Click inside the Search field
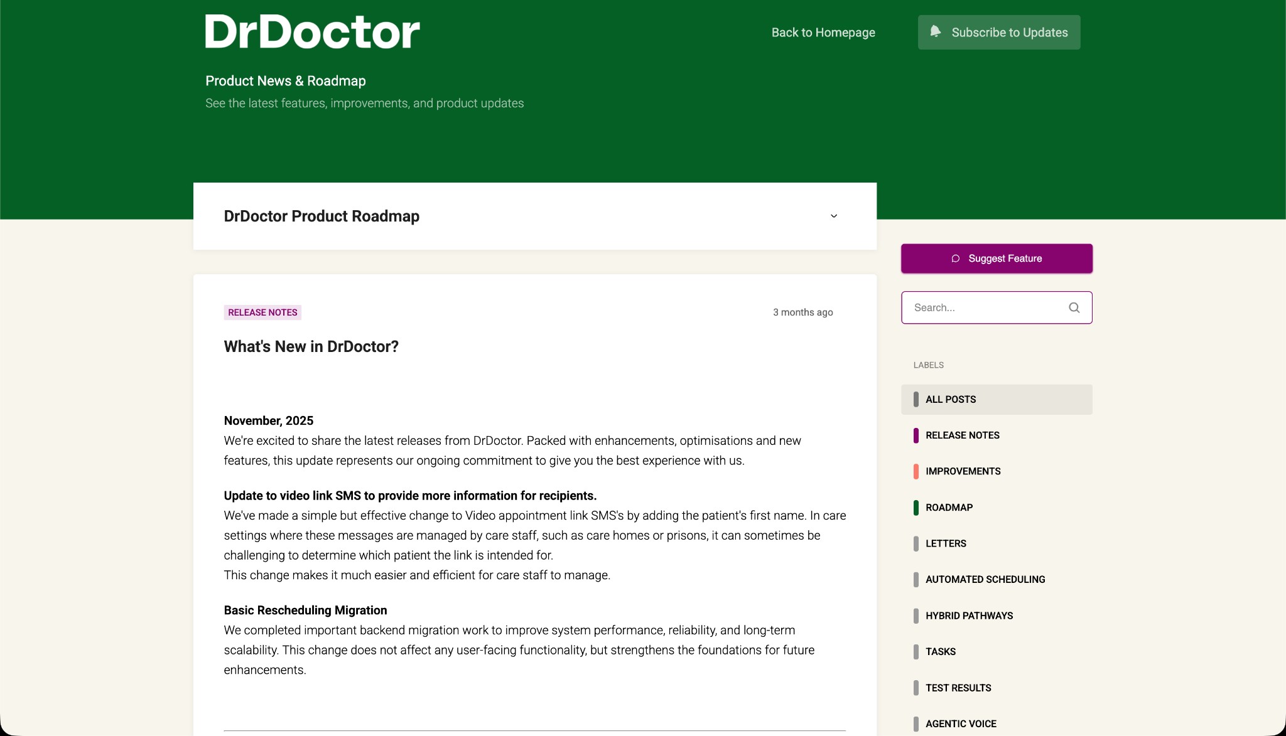1286x736 pixels. (980, 307)
